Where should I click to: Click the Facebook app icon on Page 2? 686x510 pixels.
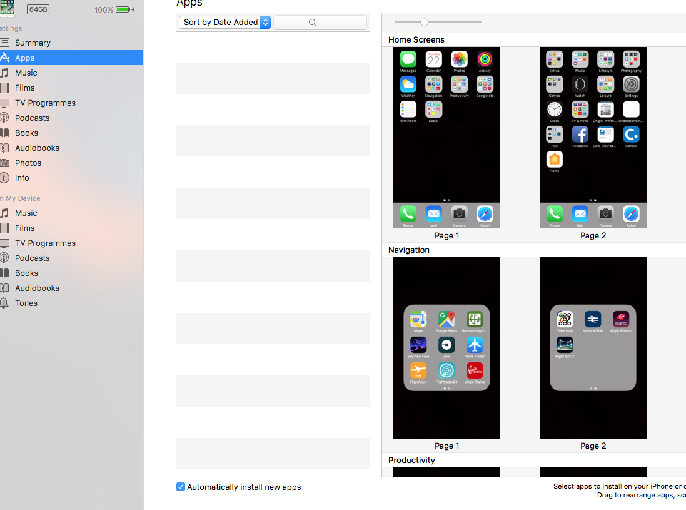(580, 135)
